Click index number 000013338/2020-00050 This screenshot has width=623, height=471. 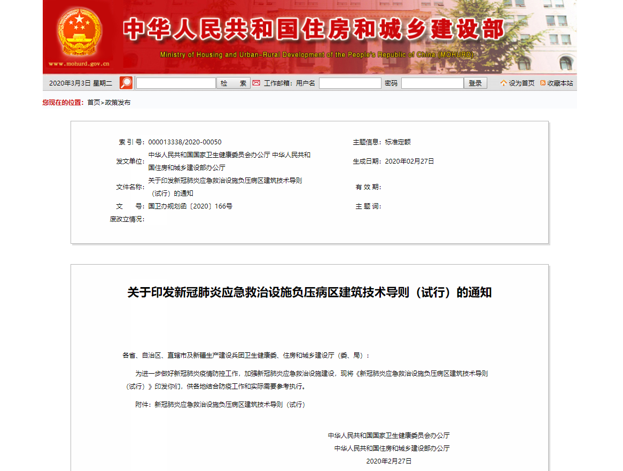[x=185, y=142]
